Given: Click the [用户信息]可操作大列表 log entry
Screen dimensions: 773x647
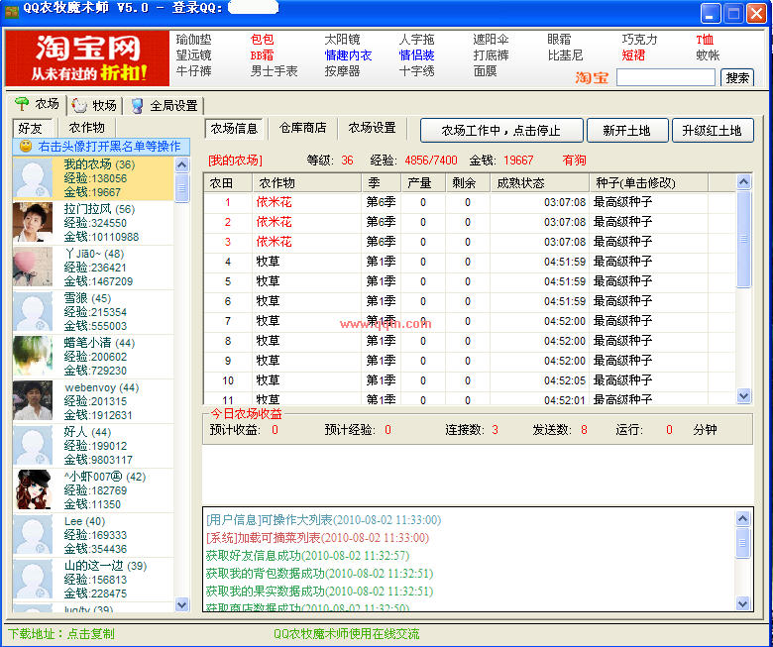Looking at the screenshot, I should (x=323, y=520).
